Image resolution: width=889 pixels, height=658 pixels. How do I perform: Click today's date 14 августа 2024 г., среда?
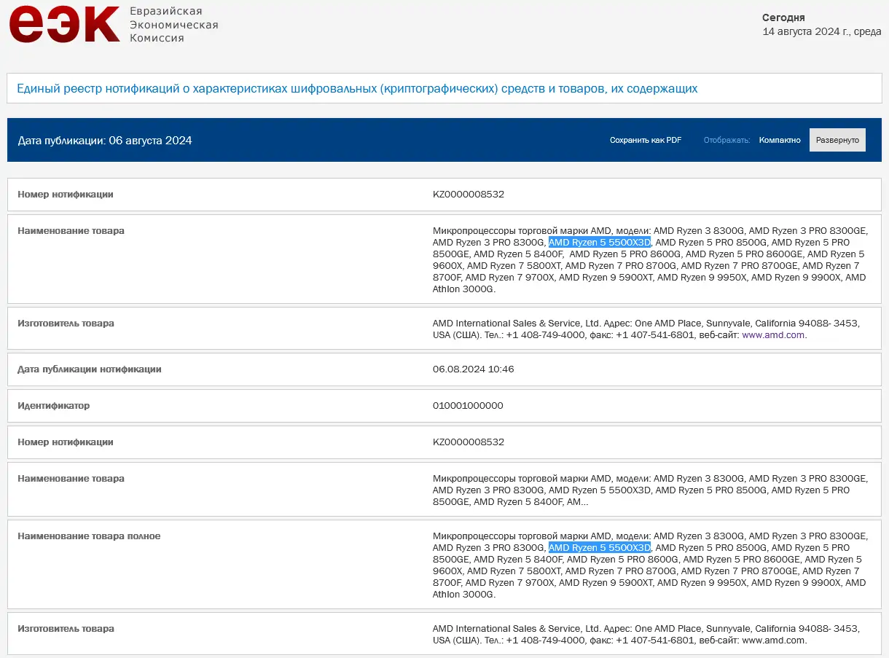822,32
